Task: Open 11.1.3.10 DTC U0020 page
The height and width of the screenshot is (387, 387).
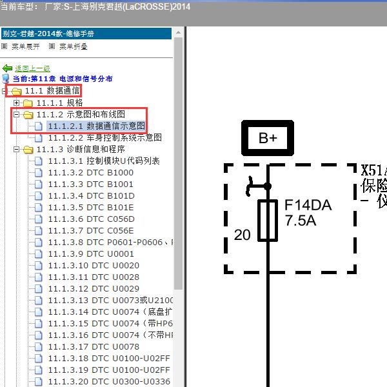Action: click(94, 265)
